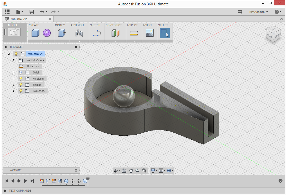Select the Construct plane icon
Image resolution: width=287 pixels, height=196 pixels.
[115, 33]
